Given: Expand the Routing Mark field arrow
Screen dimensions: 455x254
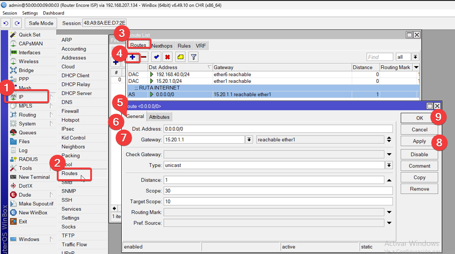Looking at the screenshot, I should (389, 212).
